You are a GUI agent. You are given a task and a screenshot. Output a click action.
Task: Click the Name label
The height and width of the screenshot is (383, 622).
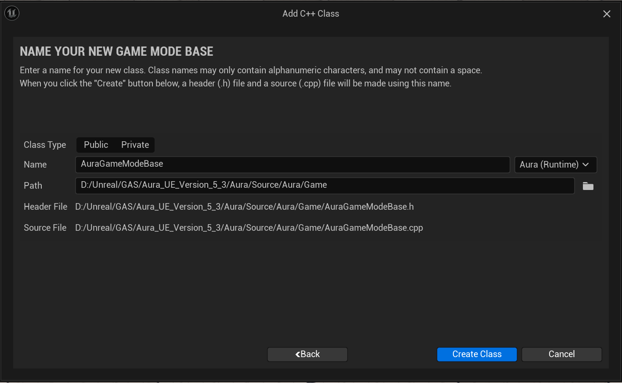35,165
